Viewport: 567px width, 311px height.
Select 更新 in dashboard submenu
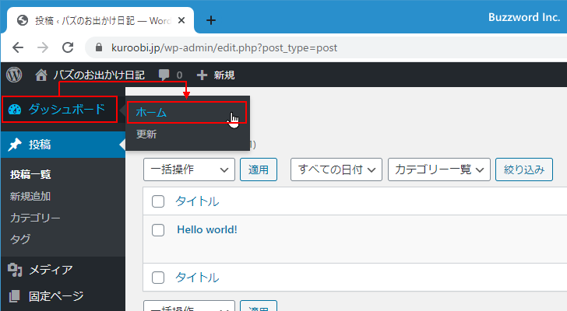(x=146, y=135)
